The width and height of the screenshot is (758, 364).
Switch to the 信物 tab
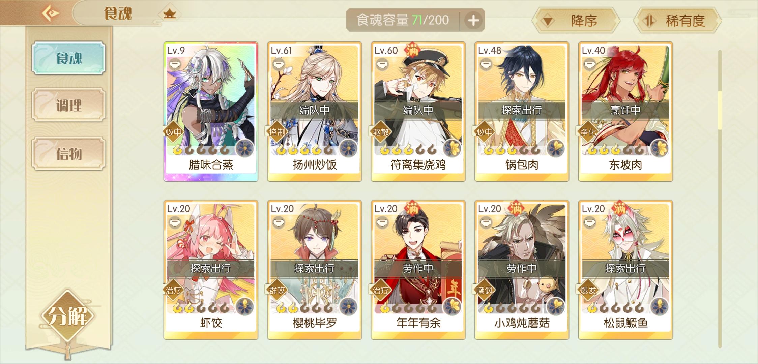(69, 153)
